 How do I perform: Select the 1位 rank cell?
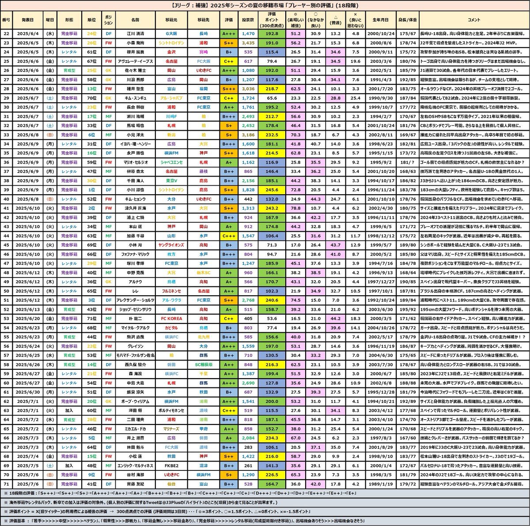91,190
